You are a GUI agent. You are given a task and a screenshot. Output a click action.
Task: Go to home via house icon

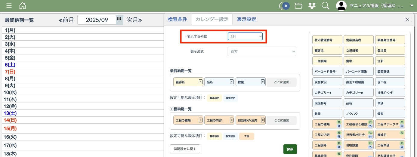(x=23, y=6)
